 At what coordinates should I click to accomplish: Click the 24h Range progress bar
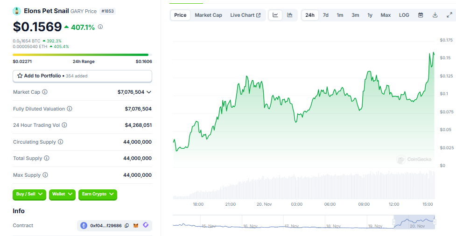coord(82,55)
